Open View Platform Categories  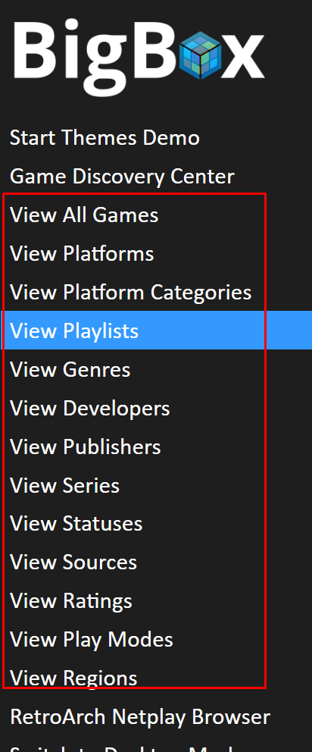point(130,292)
